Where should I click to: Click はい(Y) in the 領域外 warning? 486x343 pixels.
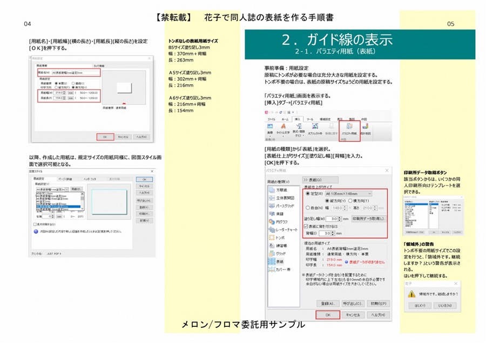click(420, 306)
